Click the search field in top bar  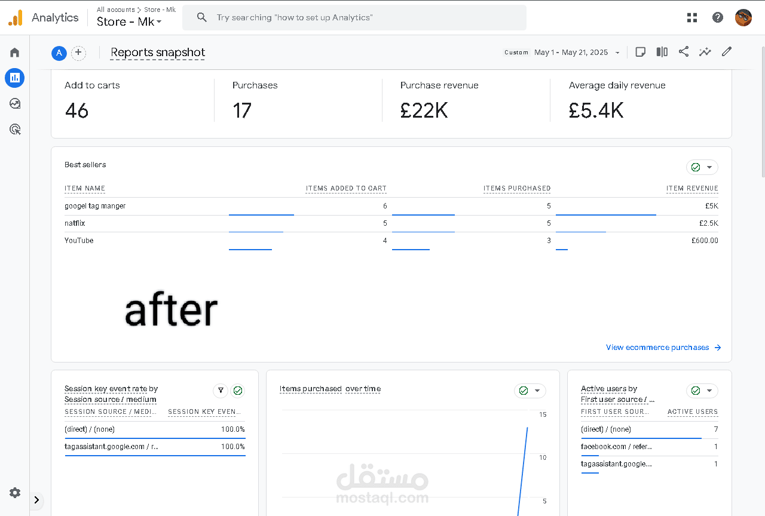click(x=354, y=18)
